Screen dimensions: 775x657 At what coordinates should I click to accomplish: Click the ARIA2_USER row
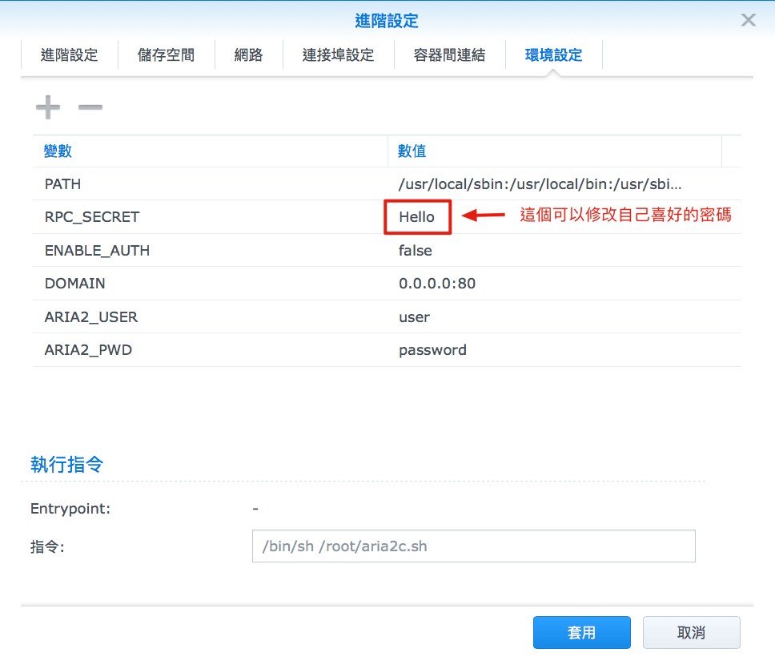pyautogui.click(x=91, y=316)
